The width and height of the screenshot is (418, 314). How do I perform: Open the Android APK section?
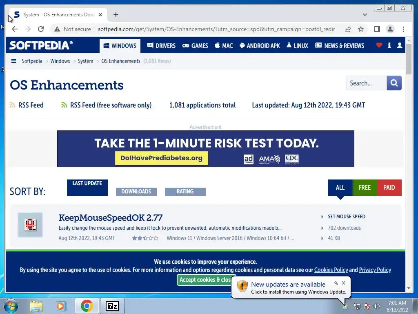(x=260, y=46)
